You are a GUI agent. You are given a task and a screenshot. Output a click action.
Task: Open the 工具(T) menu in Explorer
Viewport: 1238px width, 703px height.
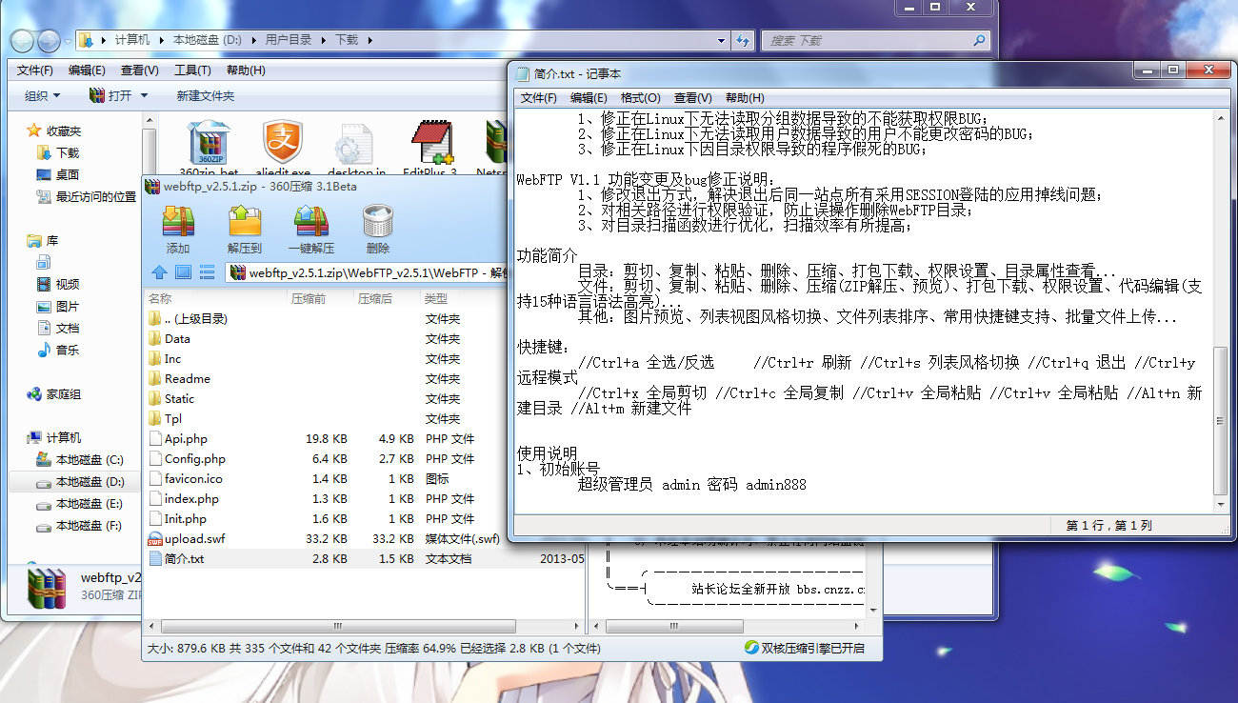[192, 70]
